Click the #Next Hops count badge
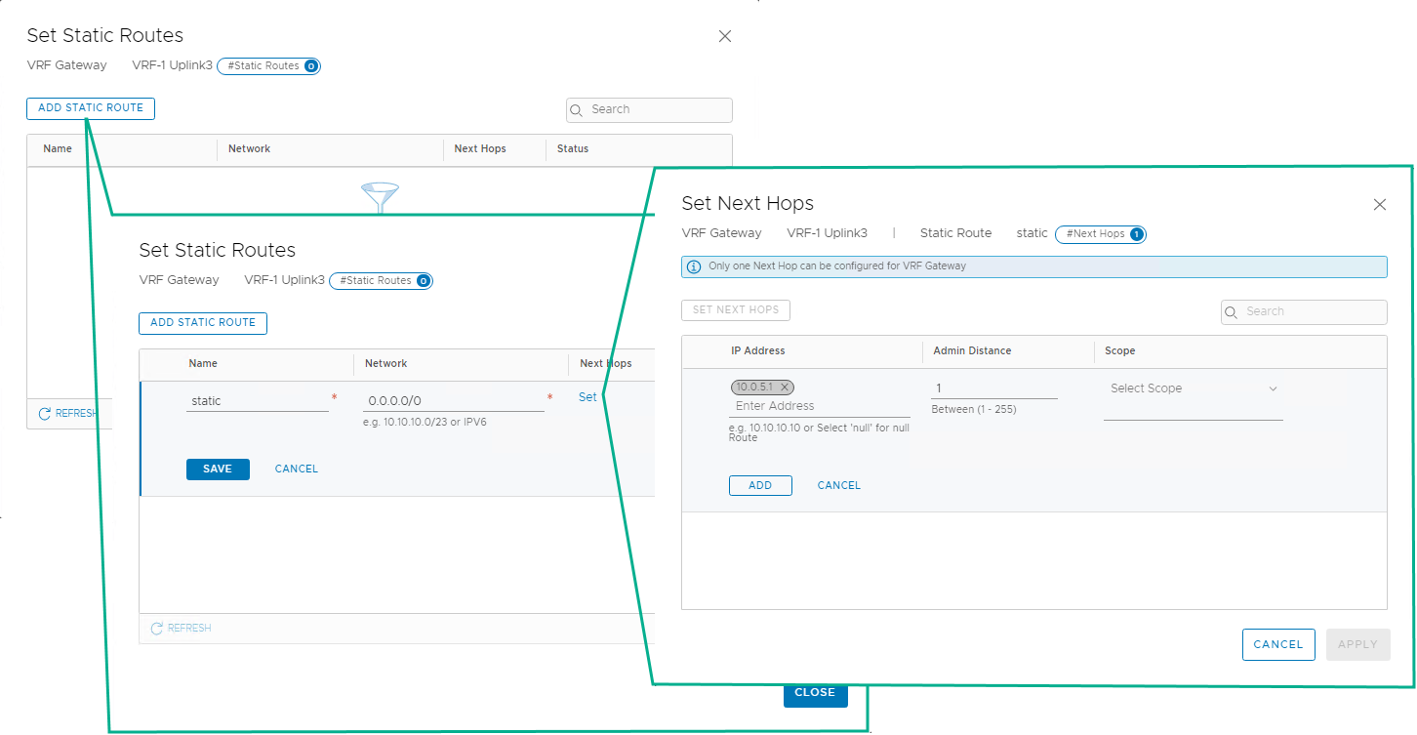Screen dimensions: 1417x735 click(1101, 233)
